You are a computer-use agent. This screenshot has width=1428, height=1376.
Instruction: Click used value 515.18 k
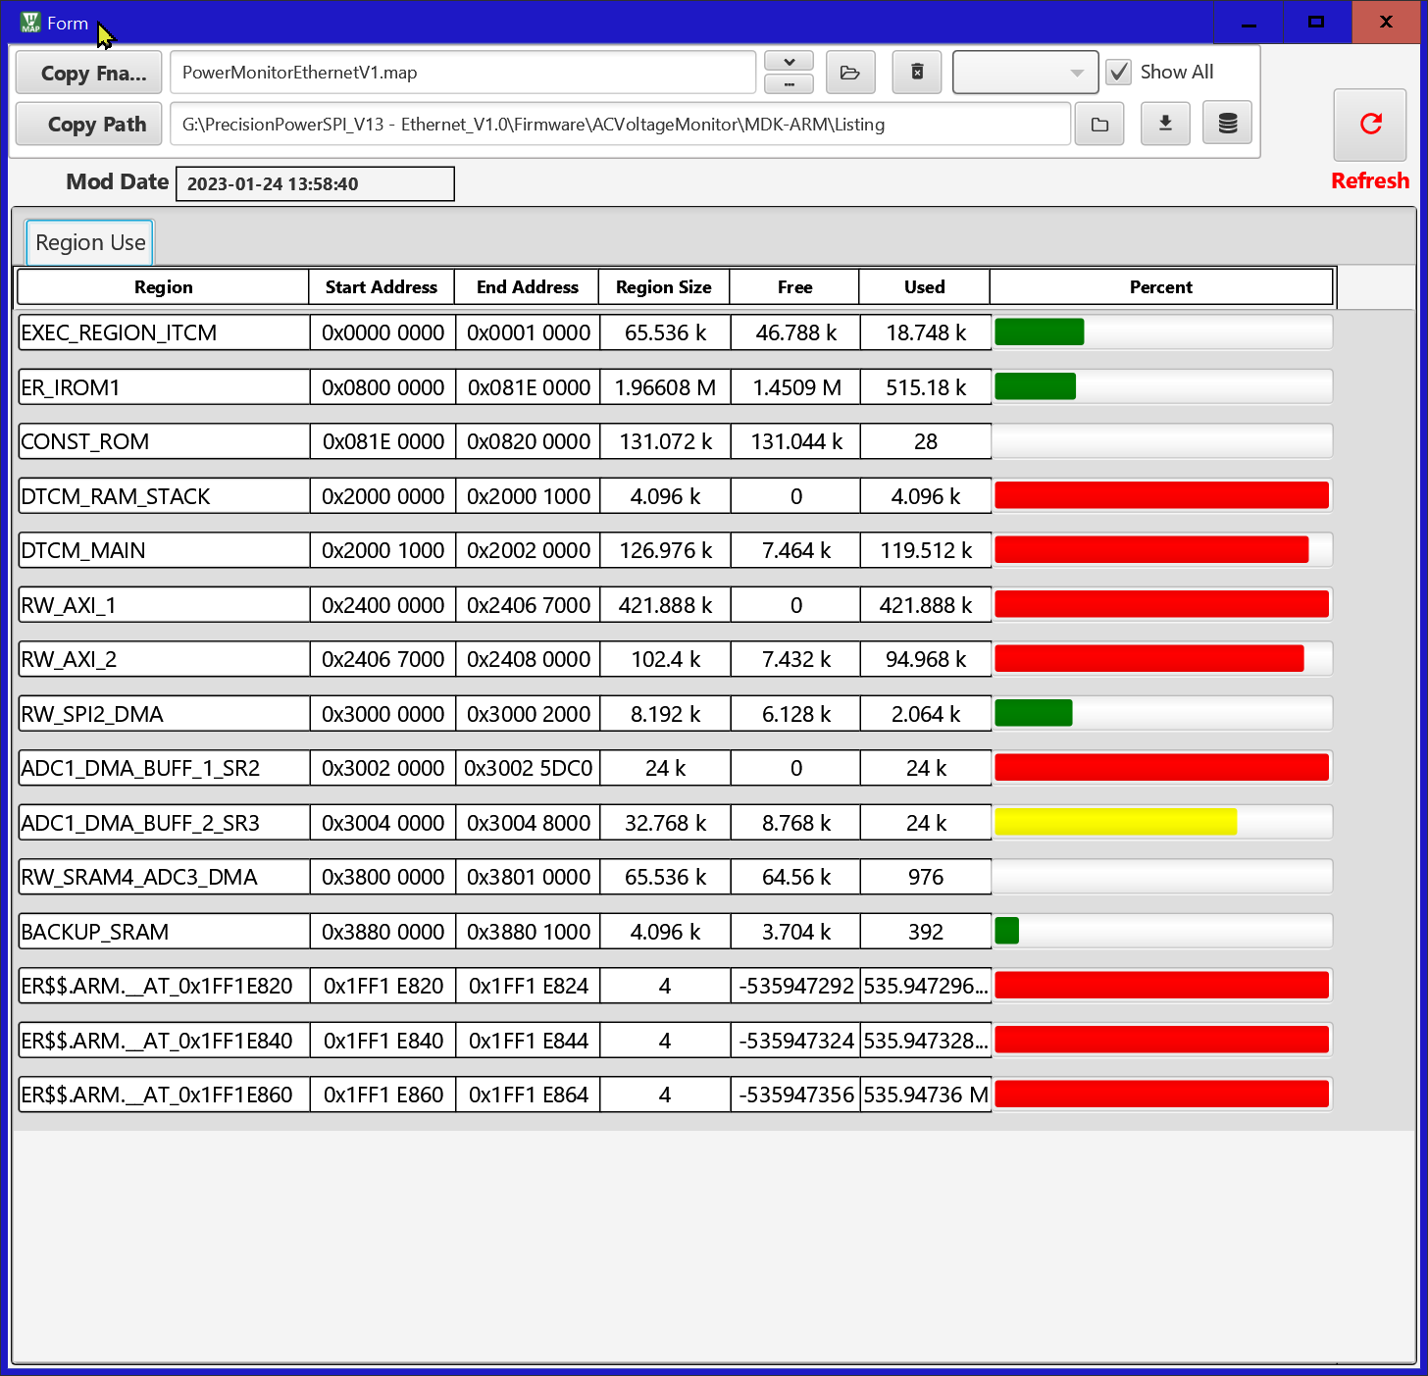(x=926, y=387)
